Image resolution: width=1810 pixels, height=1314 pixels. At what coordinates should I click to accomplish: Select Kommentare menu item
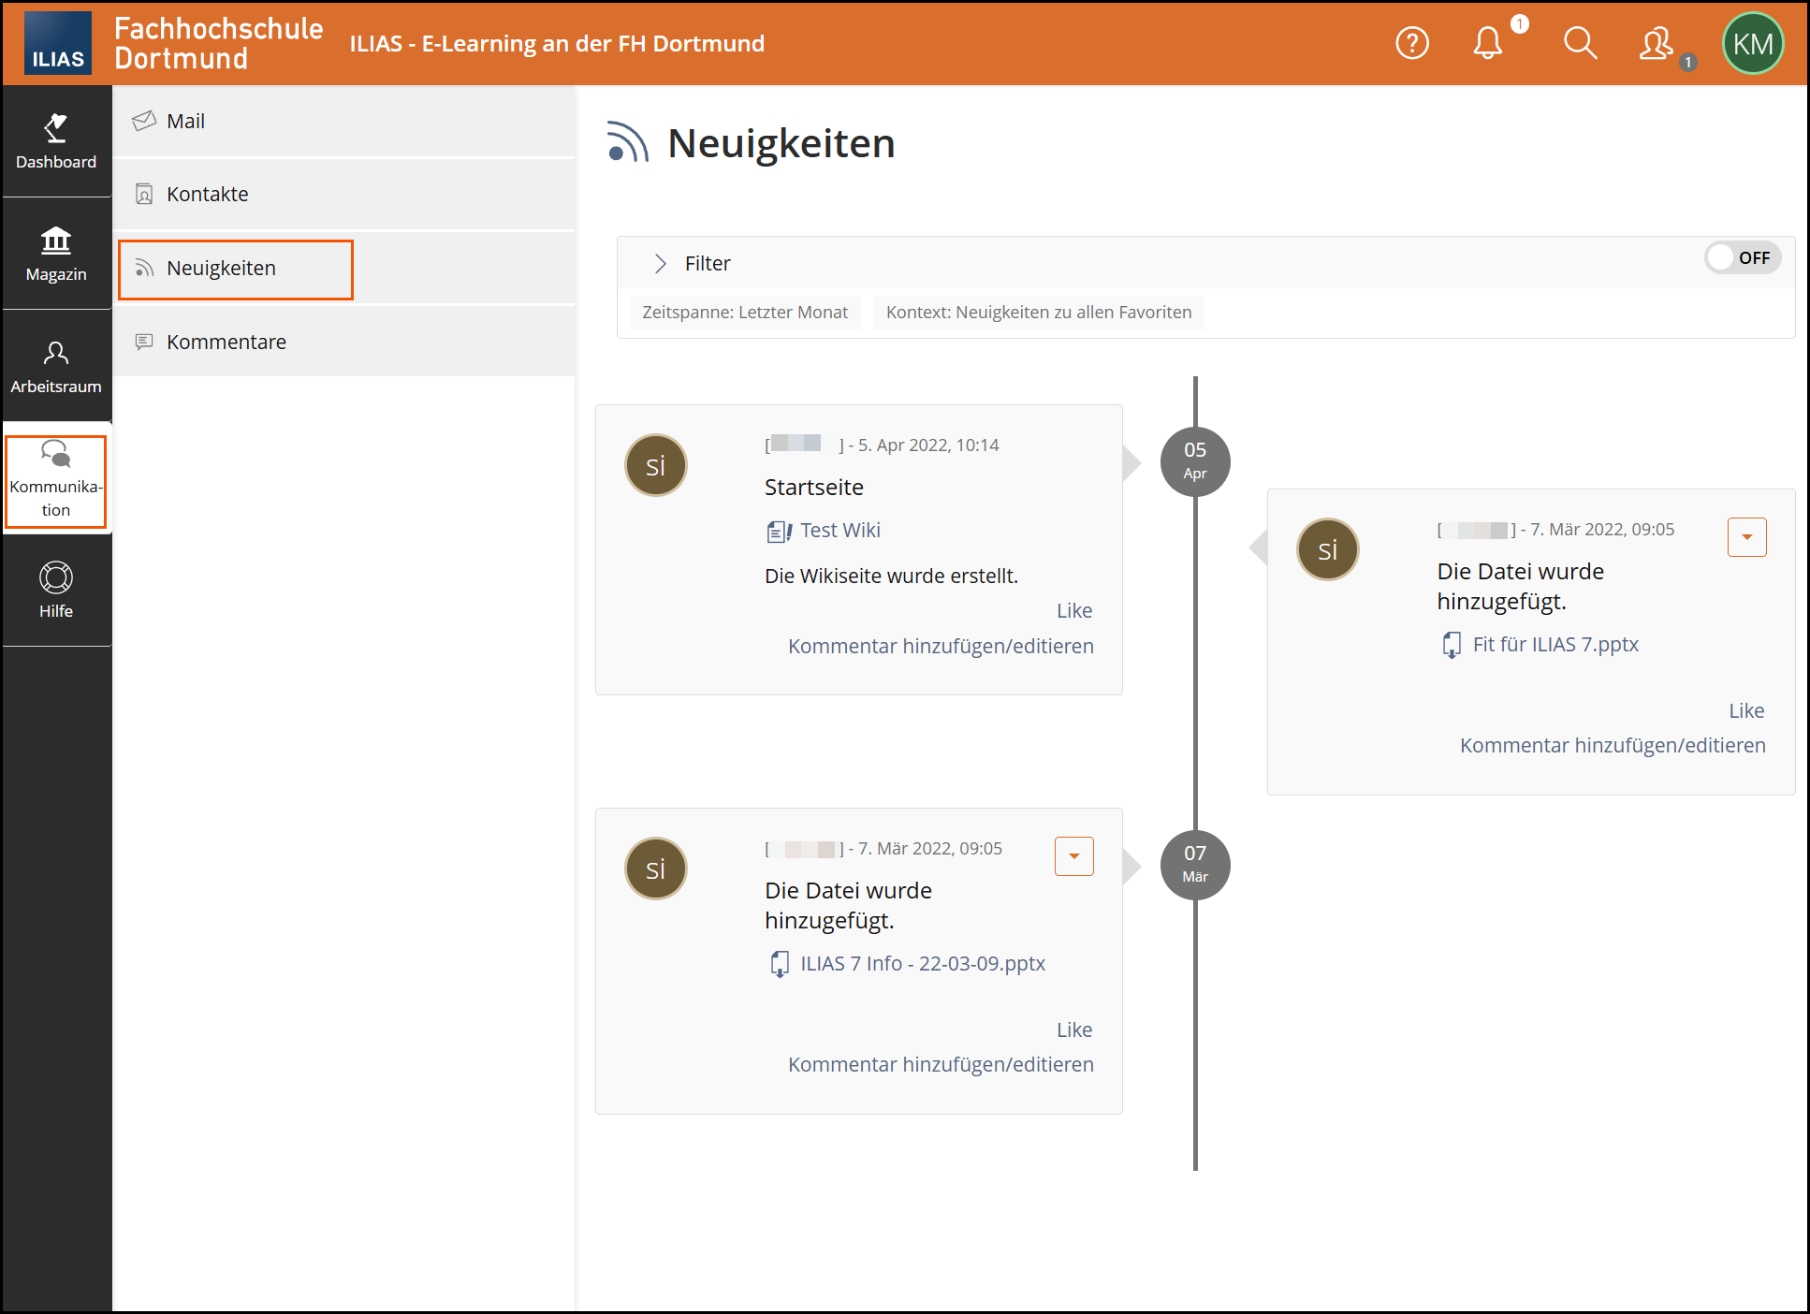[x=226, y=343]
